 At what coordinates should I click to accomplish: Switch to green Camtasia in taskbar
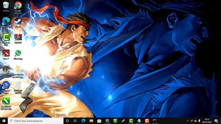(x=131, y=121)
